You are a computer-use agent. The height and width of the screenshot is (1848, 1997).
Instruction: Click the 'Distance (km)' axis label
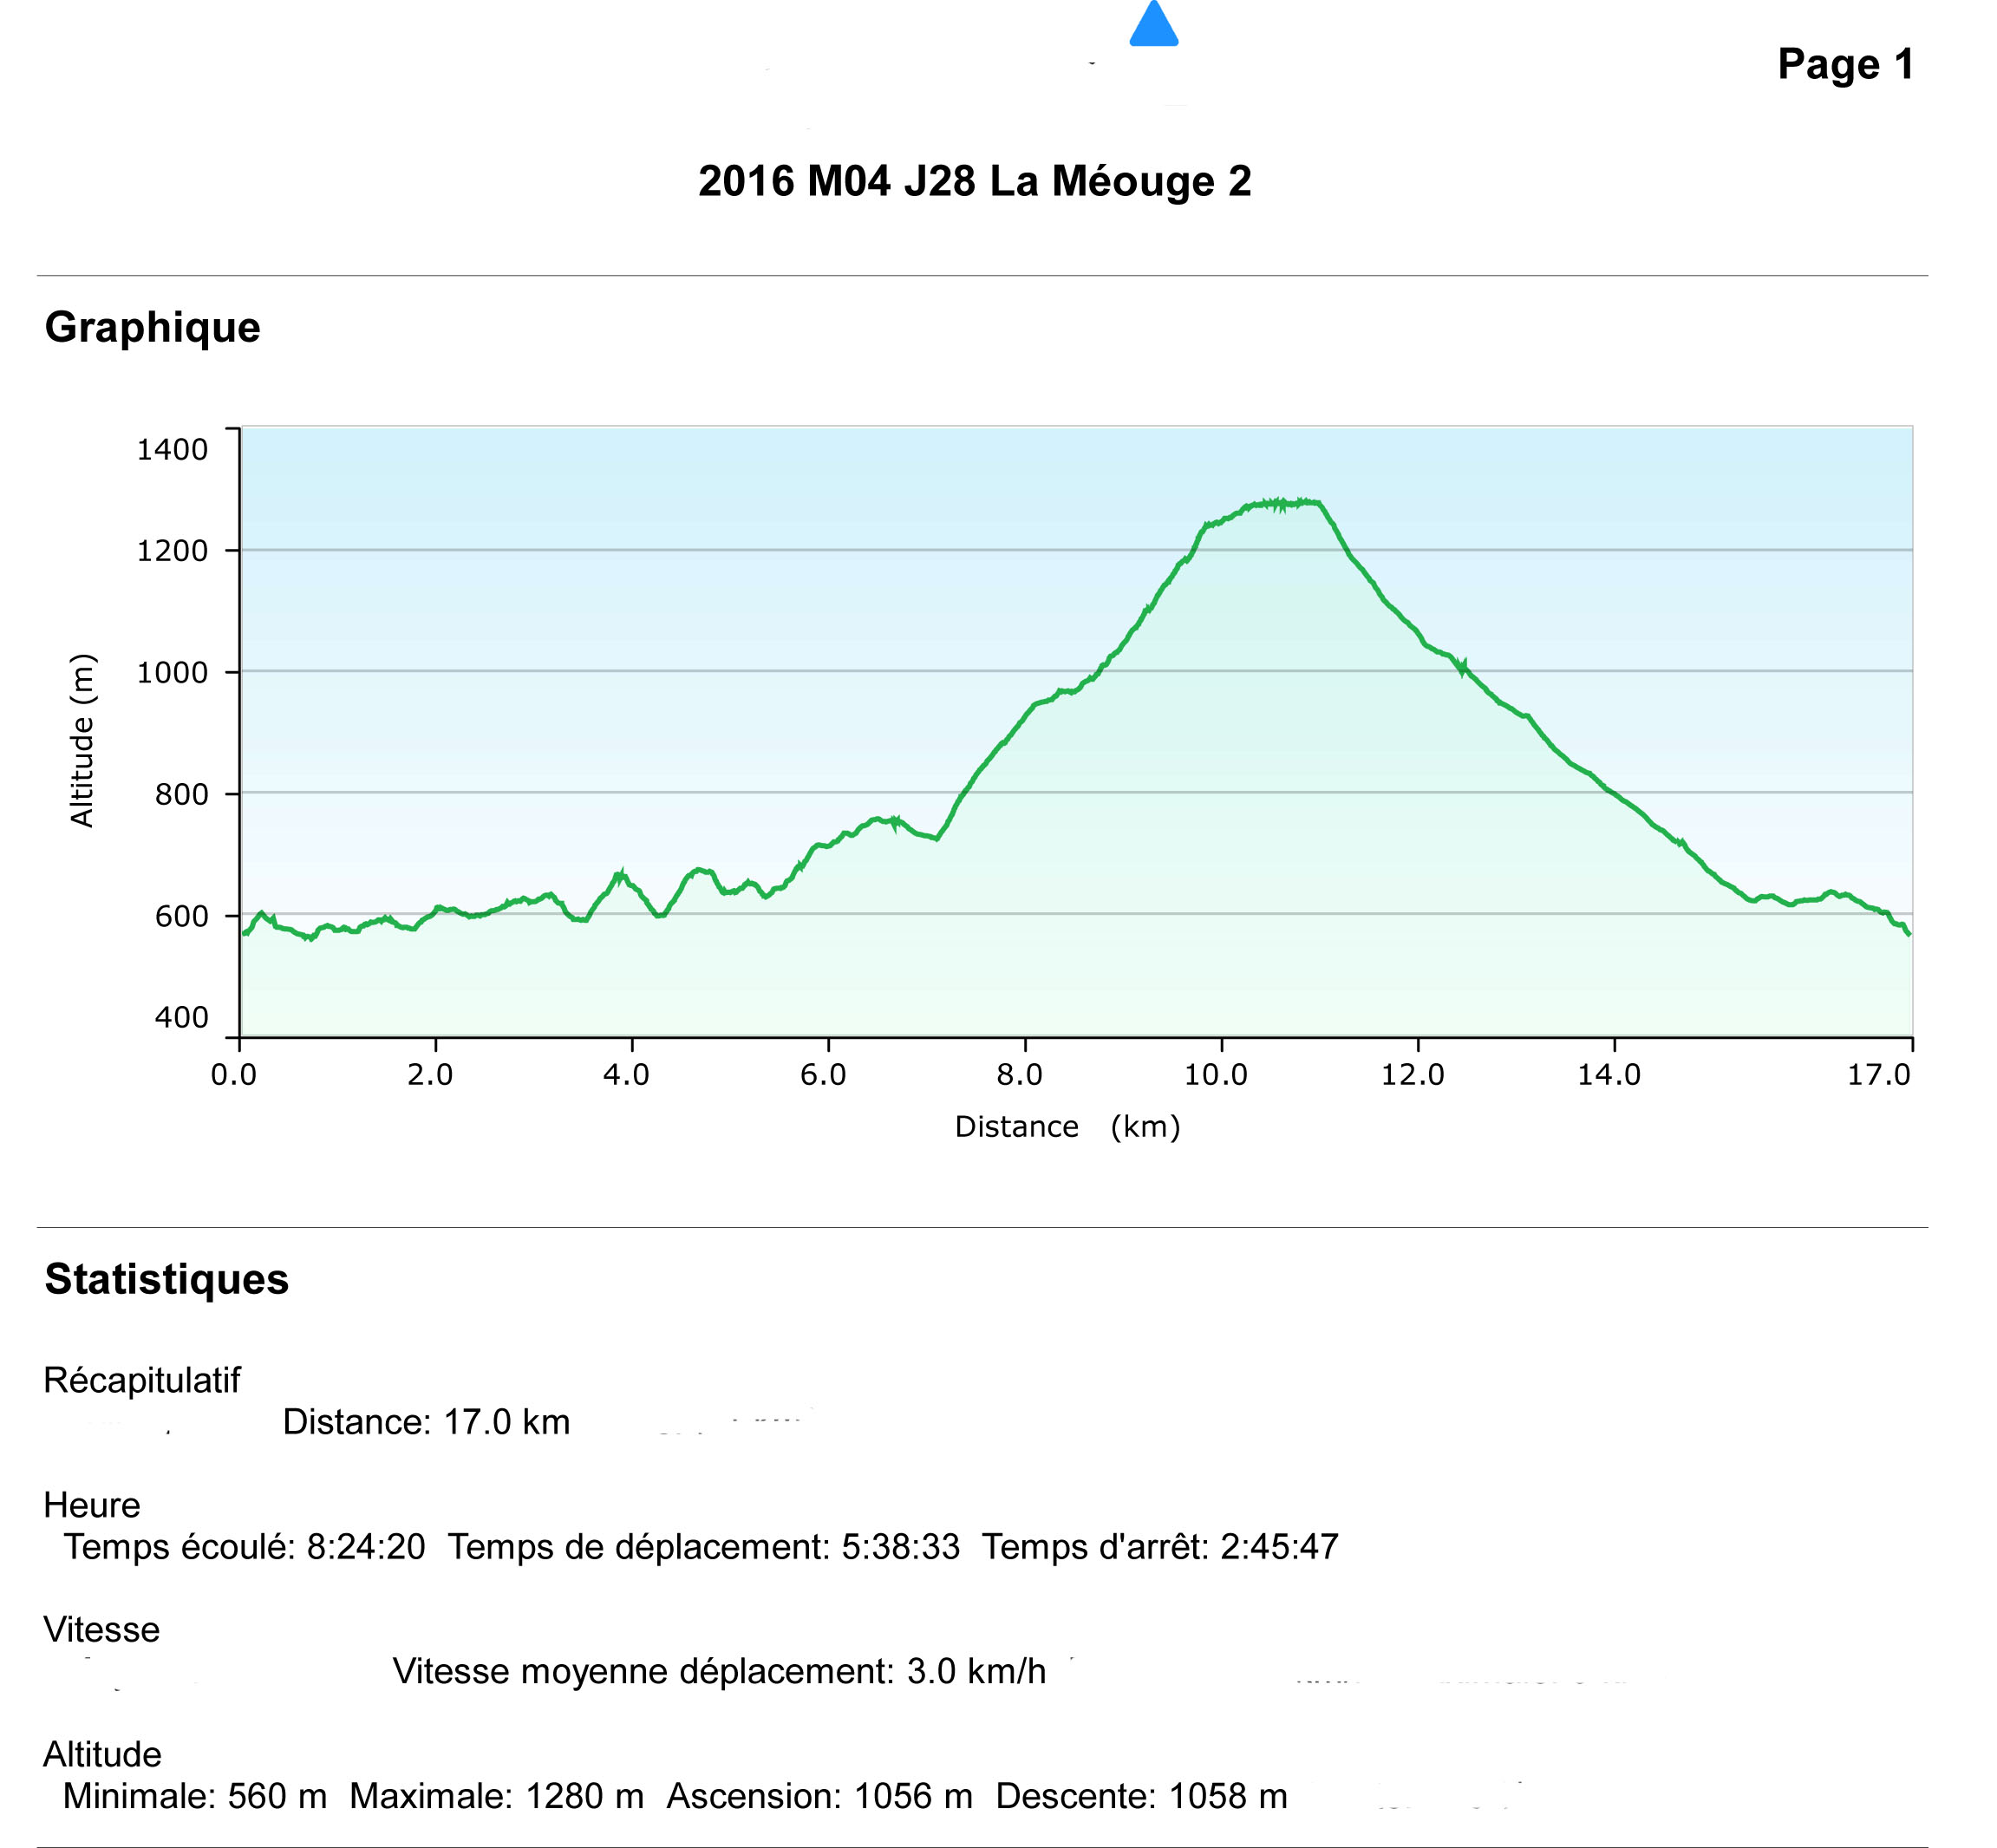click(x=1067, y=1127)
